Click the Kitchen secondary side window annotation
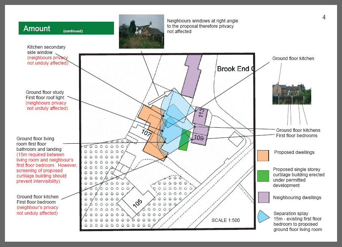 [46, 49]
